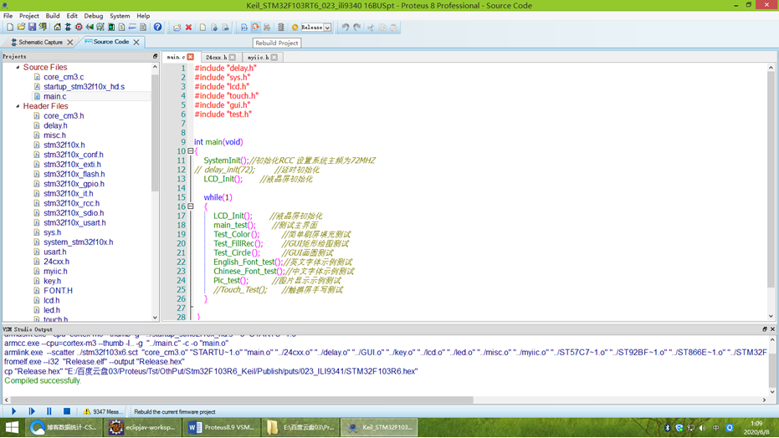Open the 9347 Messages warning log
This screenshot has height=438, width=779.
coord(102,412)
